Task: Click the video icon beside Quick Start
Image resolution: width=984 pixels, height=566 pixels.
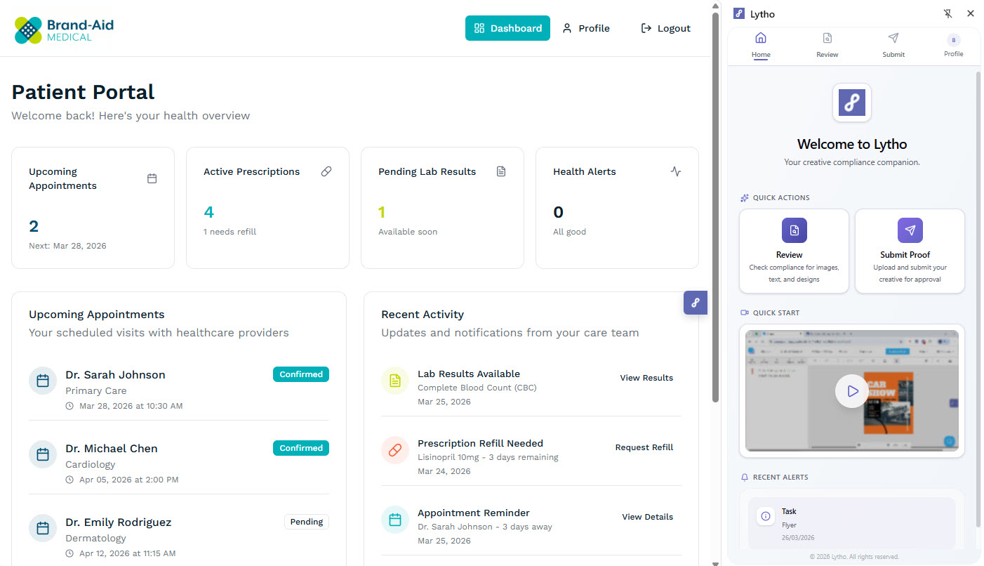Action: 745,313
